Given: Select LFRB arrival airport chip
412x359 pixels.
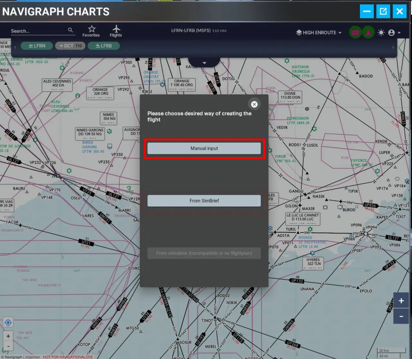Looking at the screenshot, I should (x=104, y=46).
